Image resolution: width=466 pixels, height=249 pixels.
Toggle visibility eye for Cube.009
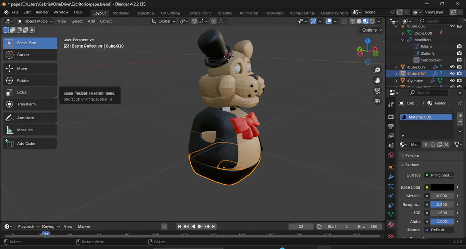[453, 67]
